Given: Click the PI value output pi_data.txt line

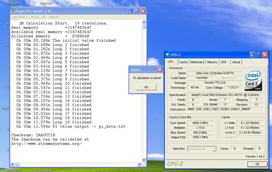Looking at the screenshot, I should click(x=71, y=126).
